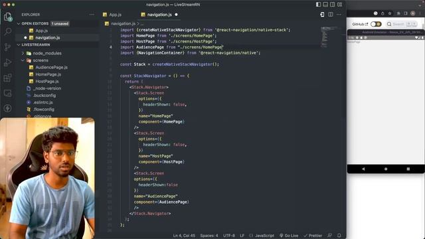The image size is (425, 239).
Task: Open GitHub link in browser page
Action: click(x=360, y=24)
